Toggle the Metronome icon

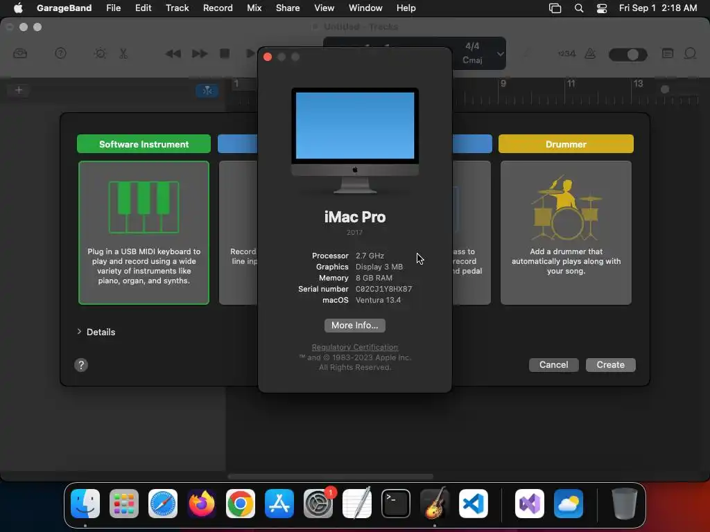pos(591,54)
